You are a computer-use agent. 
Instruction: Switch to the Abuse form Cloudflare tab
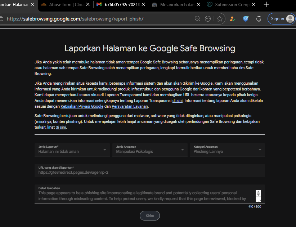[x=66, y=5]
